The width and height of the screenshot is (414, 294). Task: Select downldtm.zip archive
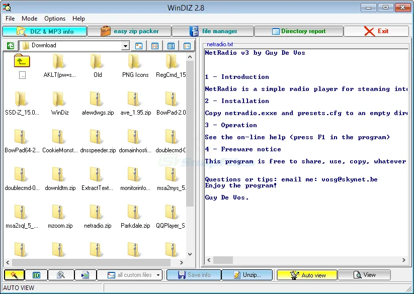pyautogui.click(x=60, y=178)
